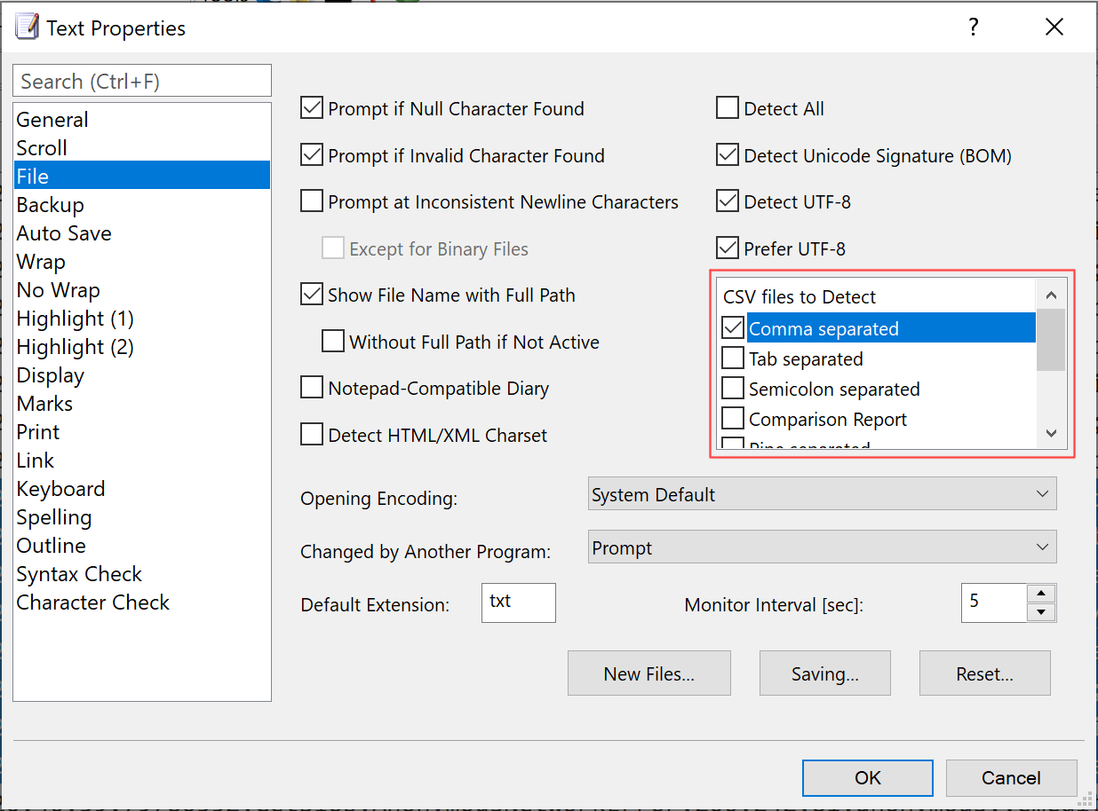Open Changed by Another Program dropdown
This screenshot has height=811, width=1098.
pos(823,547)
